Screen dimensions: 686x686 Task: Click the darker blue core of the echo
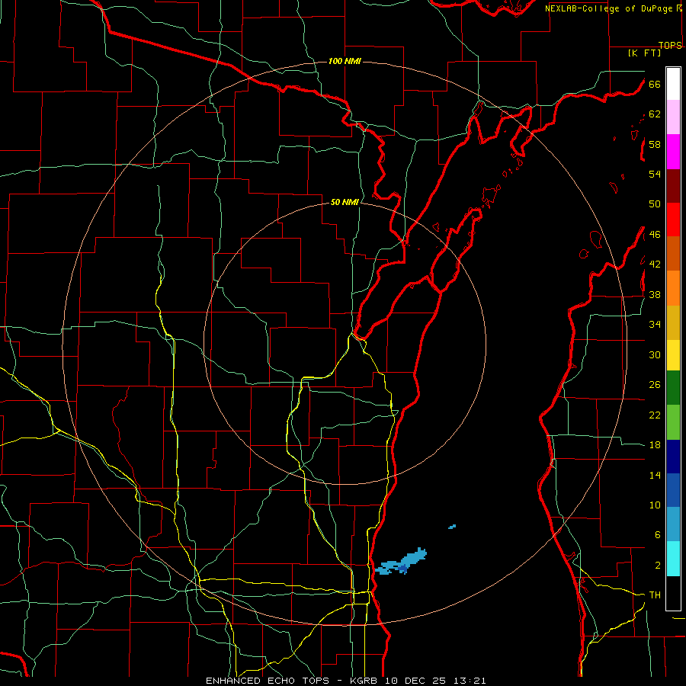pyautogui.click(x=403, y=568)
